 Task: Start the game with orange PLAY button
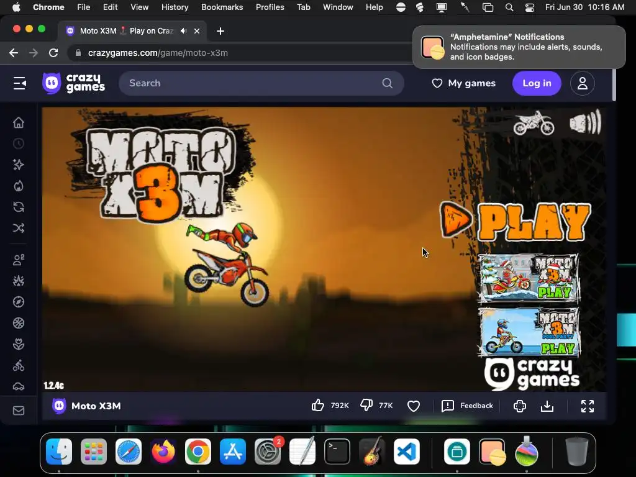pyautogui.click(x=515, y=221)
